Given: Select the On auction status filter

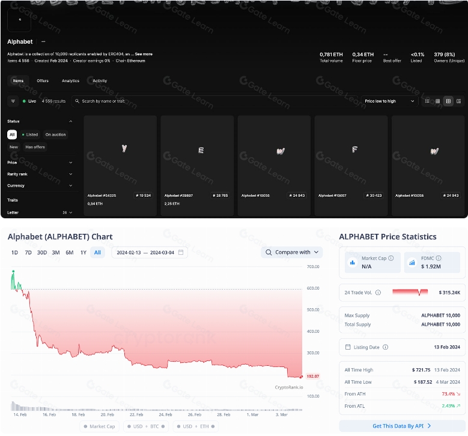Looking at the screenshot, I should (55, 135).
